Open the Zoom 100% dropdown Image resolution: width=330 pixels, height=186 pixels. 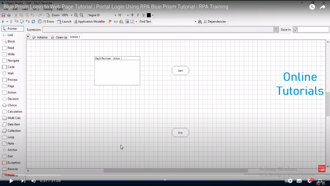click(72, 15)
